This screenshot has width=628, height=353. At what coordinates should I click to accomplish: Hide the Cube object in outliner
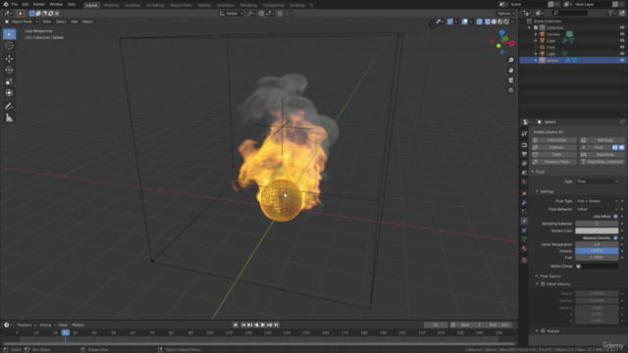(x=622, y=41)
